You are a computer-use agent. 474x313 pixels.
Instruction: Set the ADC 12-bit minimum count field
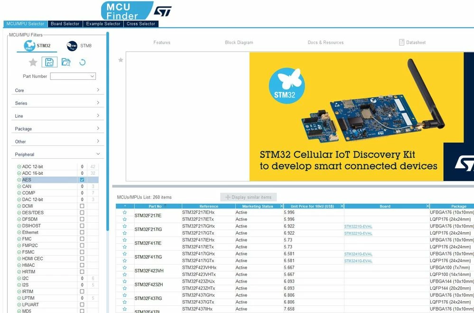[x=82, y=167]
